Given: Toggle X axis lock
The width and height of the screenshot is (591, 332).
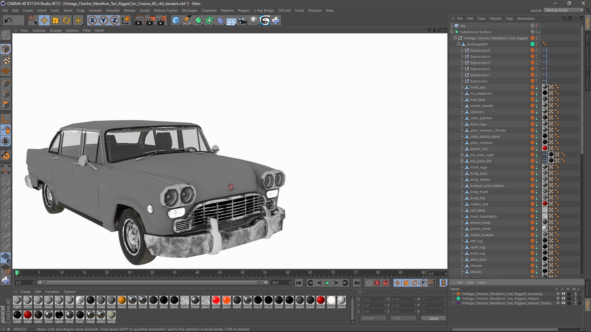Looking at the screenshot, I should click(x=92, y=21).
